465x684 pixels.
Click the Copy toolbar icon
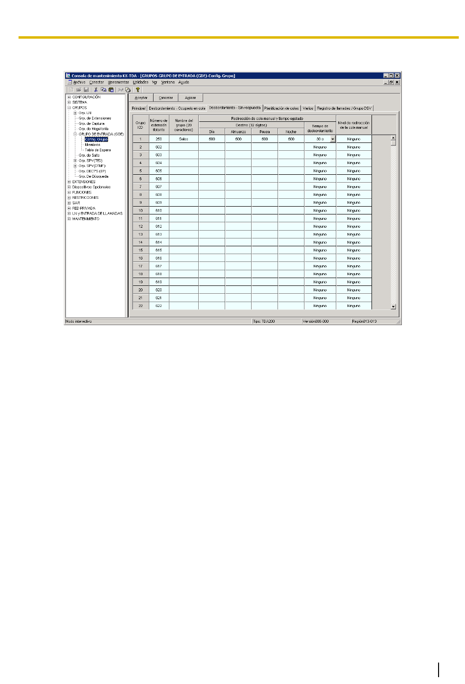[103, 90]
